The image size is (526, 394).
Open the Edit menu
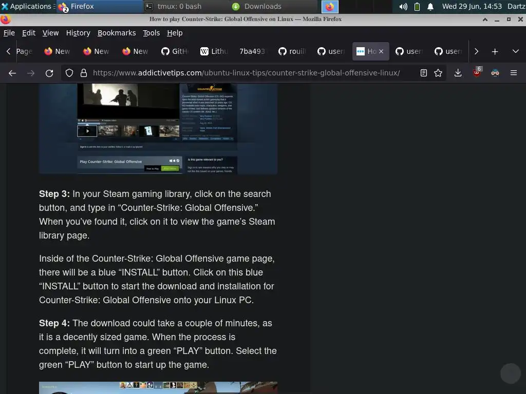[29, 33]
